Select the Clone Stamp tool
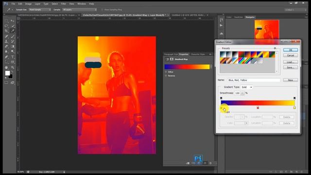This screenshot has width=311, height=175. [6, 41]
